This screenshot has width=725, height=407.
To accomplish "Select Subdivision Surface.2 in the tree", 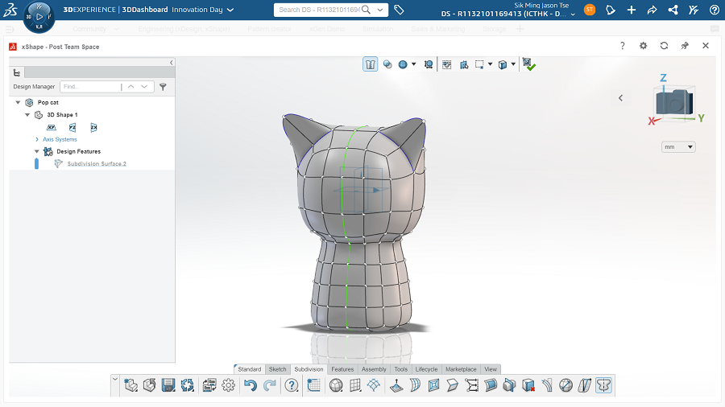I will [x=97, y=163].
